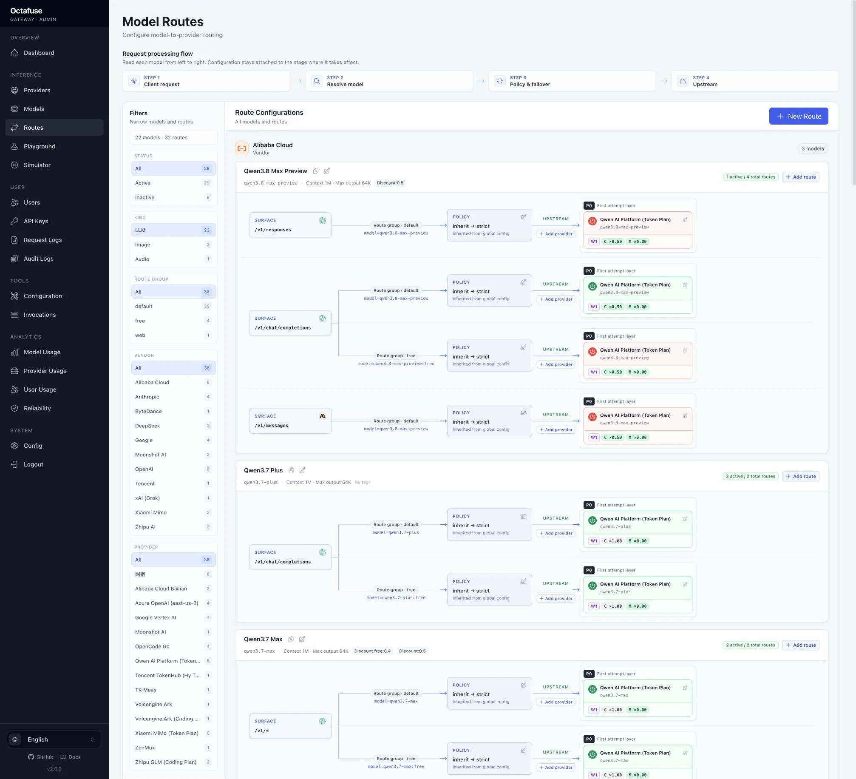Screen dimensions: 856x779
Task: Filter provider by ZenMux
Action: pos(173,748)
